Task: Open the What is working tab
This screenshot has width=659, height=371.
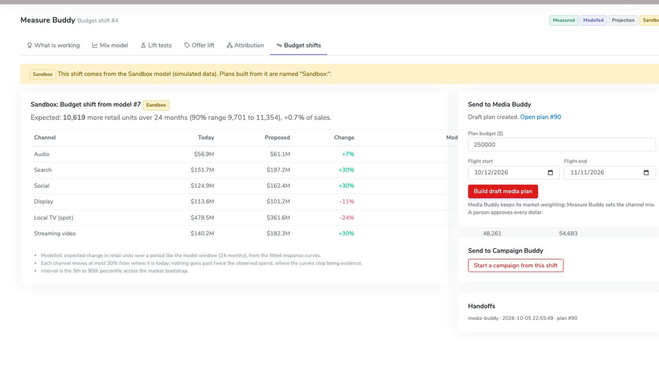Action: (x=53, y=45)
